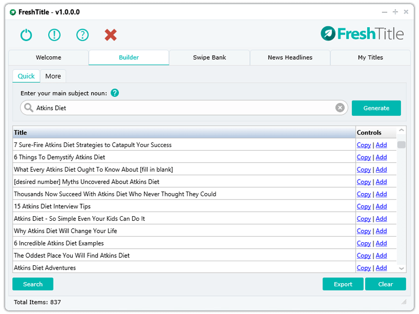The width and height of the screenshot is (419, 314).
Task: Go to the News Headlines tab
Action: (x=290, y=58)
